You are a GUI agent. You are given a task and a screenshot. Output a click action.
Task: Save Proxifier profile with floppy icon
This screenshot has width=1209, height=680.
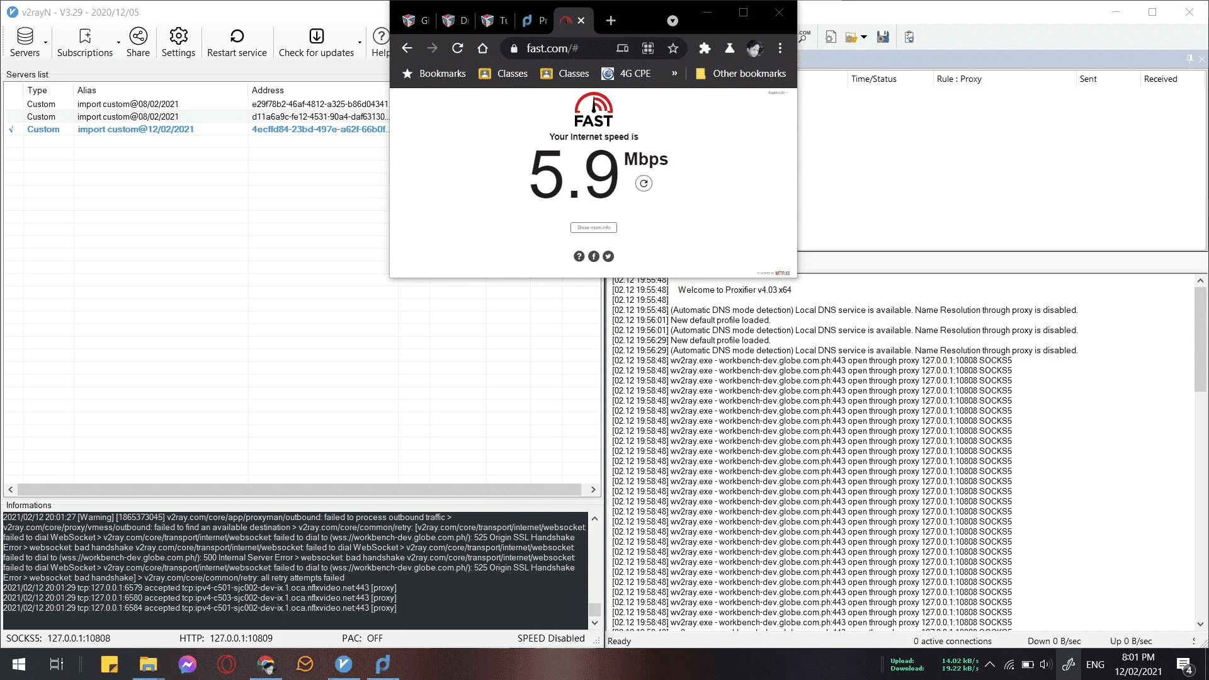[883, 37]
